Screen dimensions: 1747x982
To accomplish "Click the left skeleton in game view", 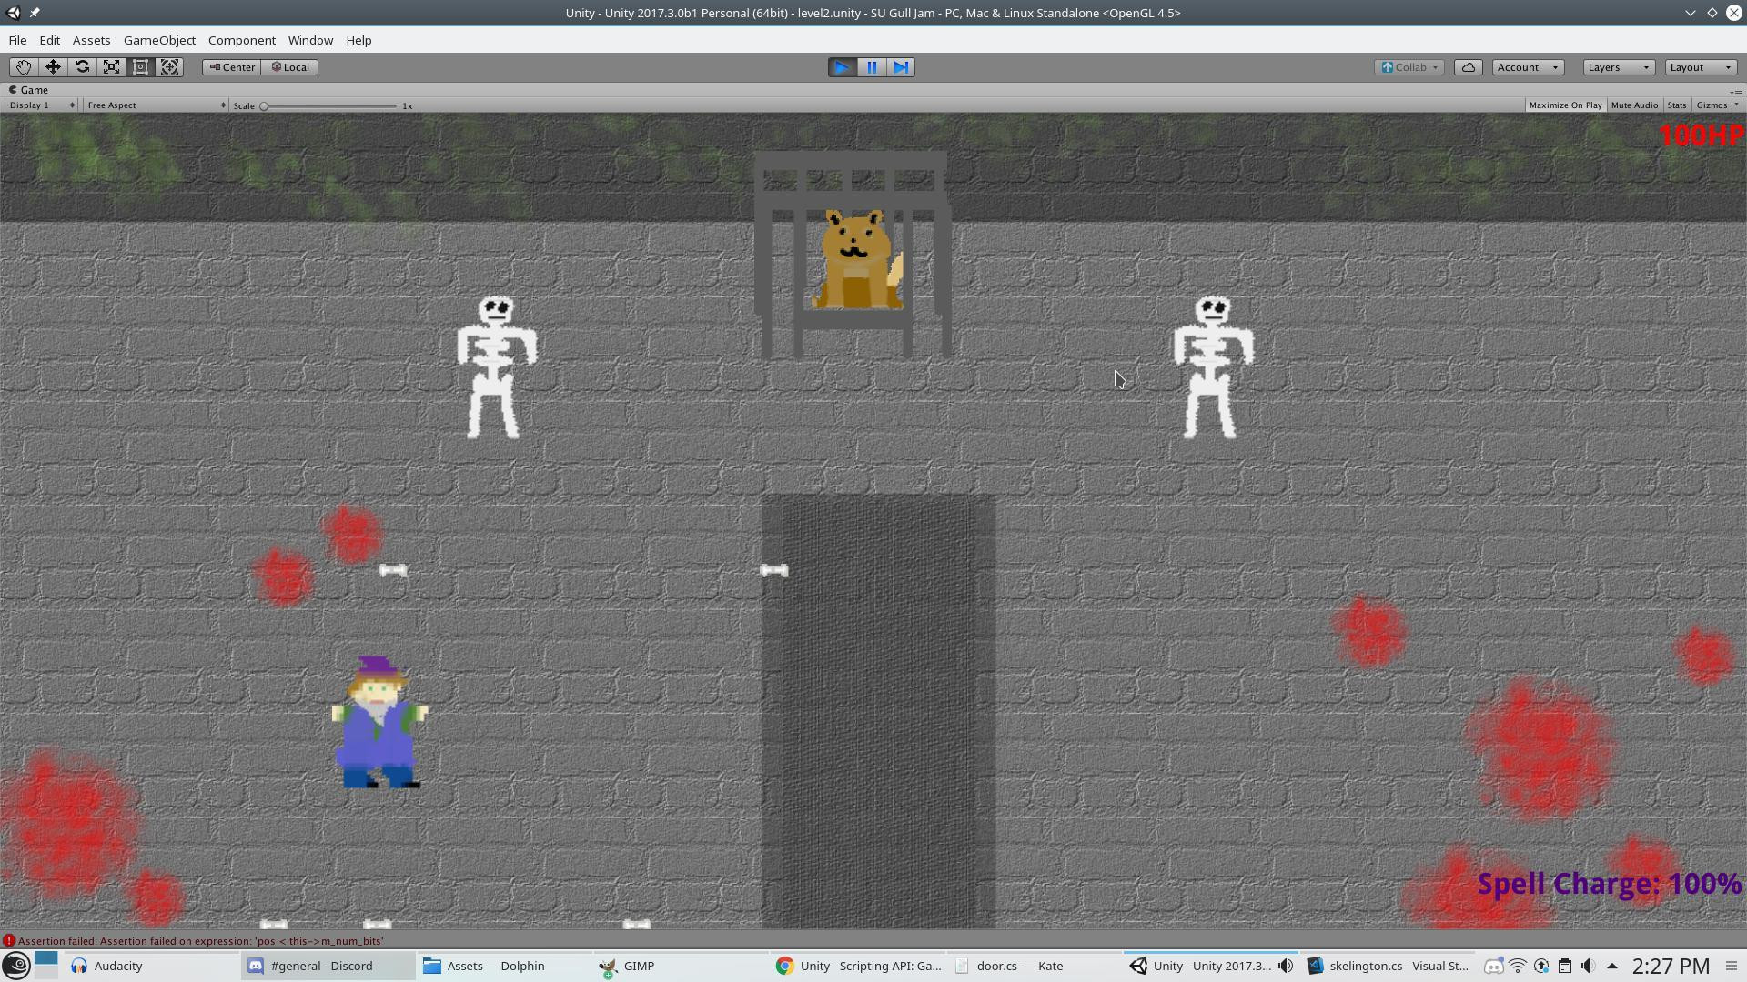I will point(496,366).
